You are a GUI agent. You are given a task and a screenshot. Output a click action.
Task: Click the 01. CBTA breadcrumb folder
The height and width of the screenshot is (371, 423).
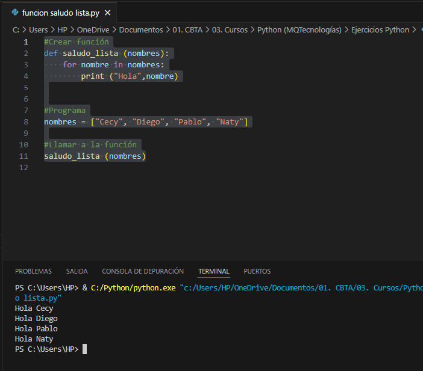(x=187, y=29)
